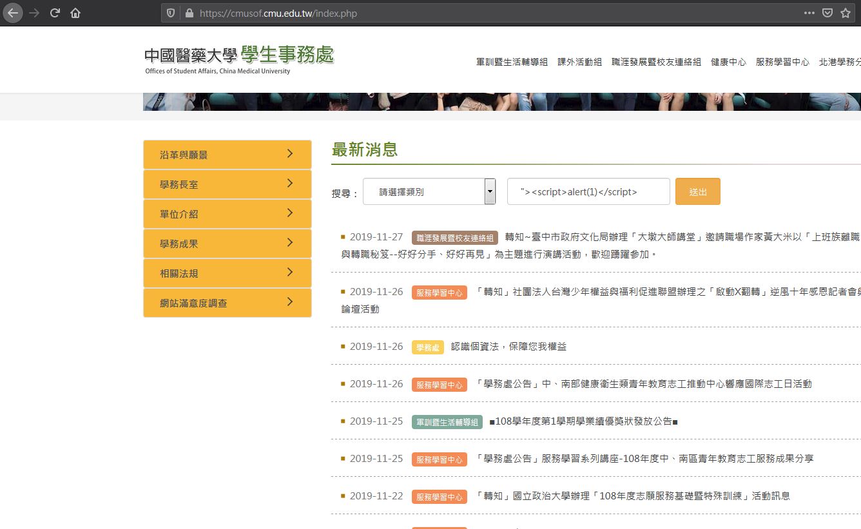861x529 pixels.
Task: Click the browser forward arrow
Action: coord(34,13)
